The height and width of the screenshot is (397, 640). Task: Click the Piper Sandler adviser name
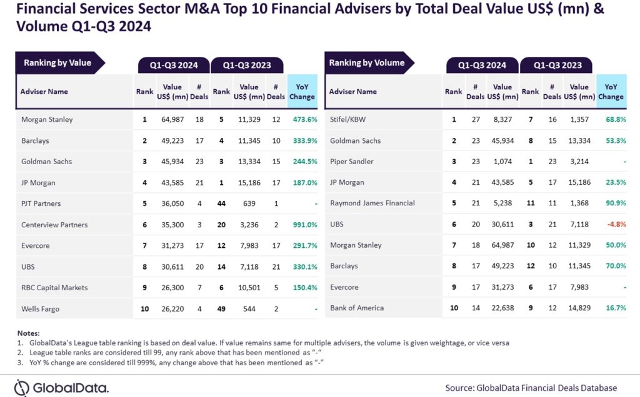[x=351, y=162]
